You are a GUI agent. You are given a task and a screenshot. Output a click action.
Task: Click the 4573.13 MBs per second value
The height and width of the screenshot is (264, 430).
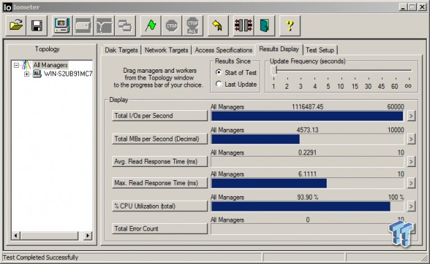(307, 130)
